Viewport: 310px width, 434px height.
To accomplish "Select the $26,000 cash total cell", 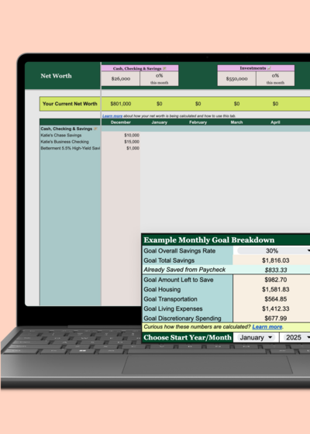I will 121,78.
